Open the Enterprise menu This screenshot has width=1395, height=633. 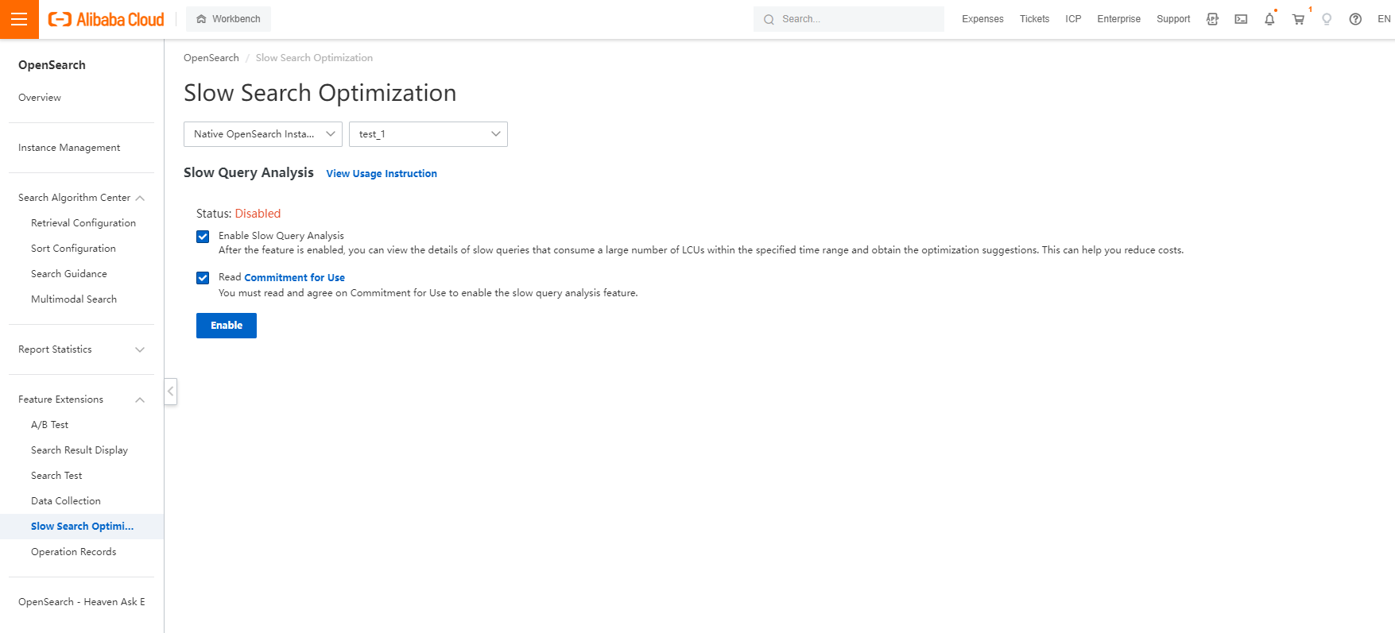[1118, 19]
